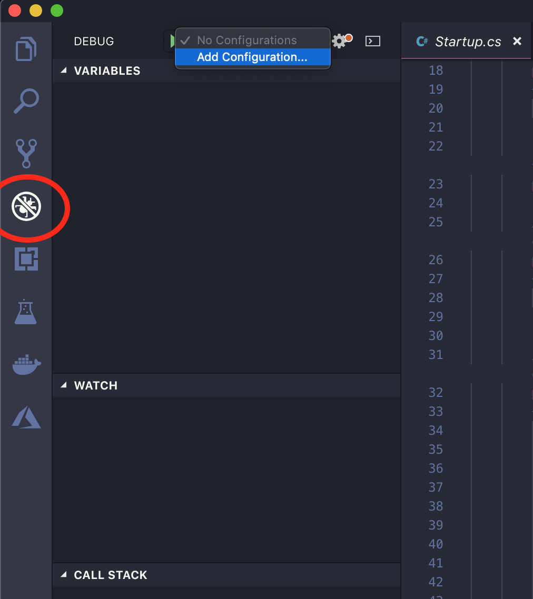Open the Extensions view
This screenshot has height=599, width=533.
click(x=26, y=259)
